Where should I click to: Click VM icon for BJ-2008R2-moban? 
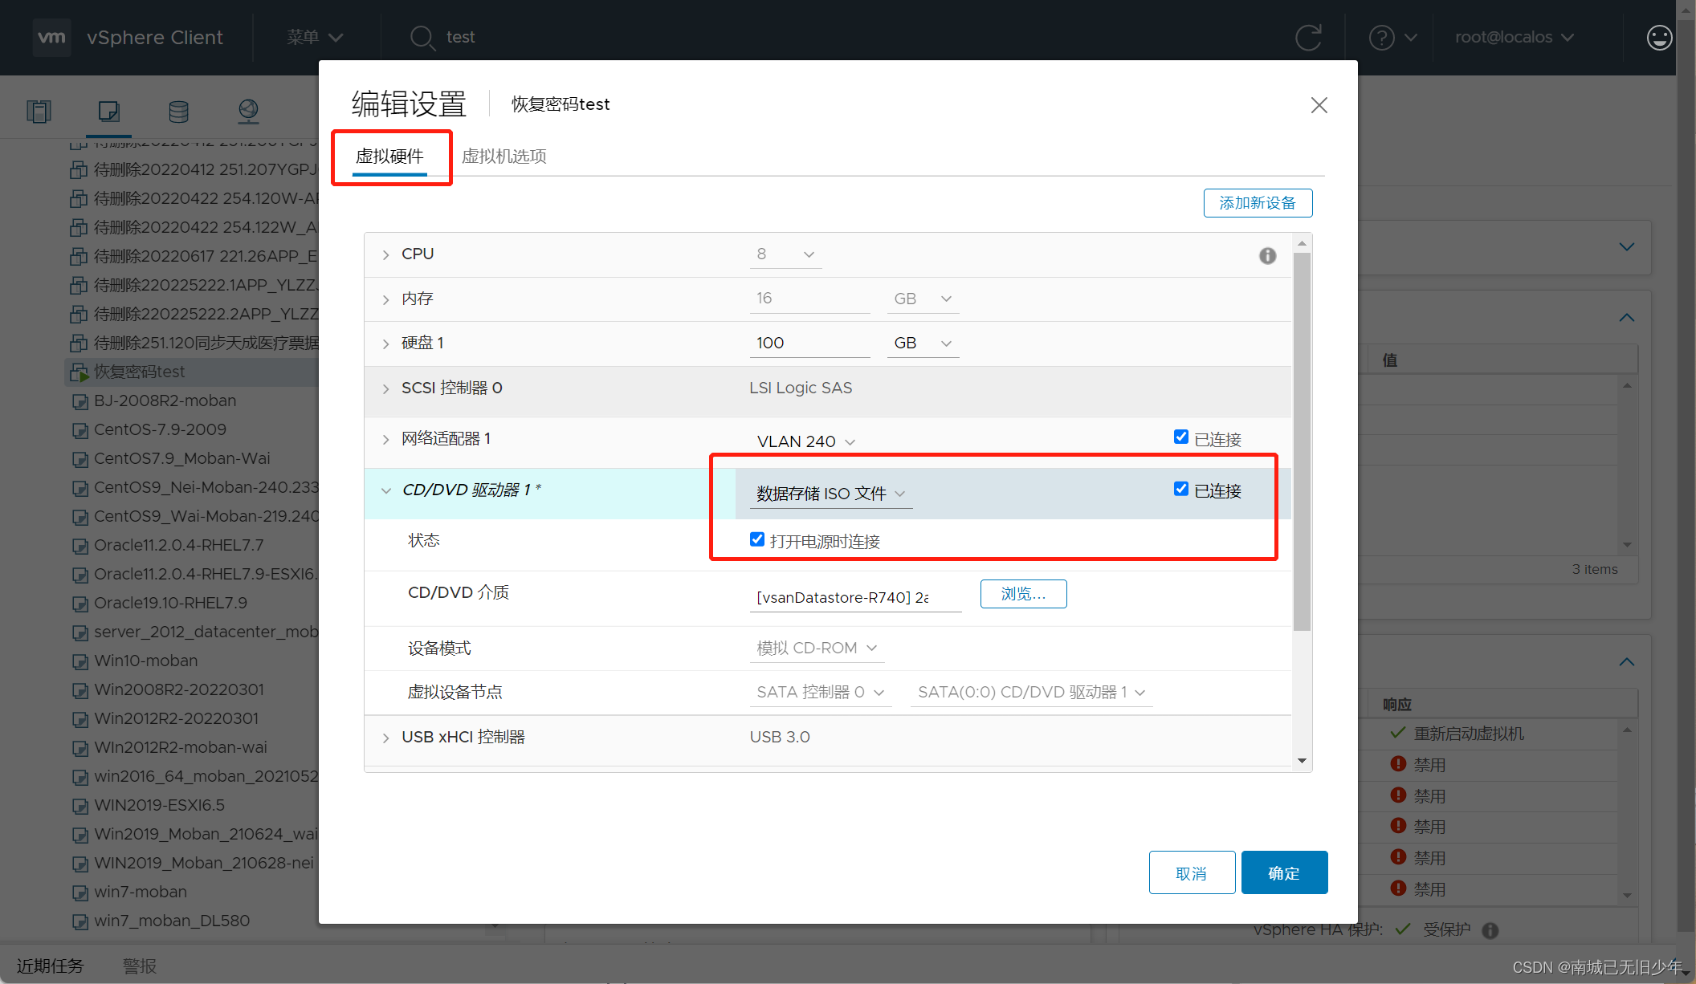tap(79, 401)
